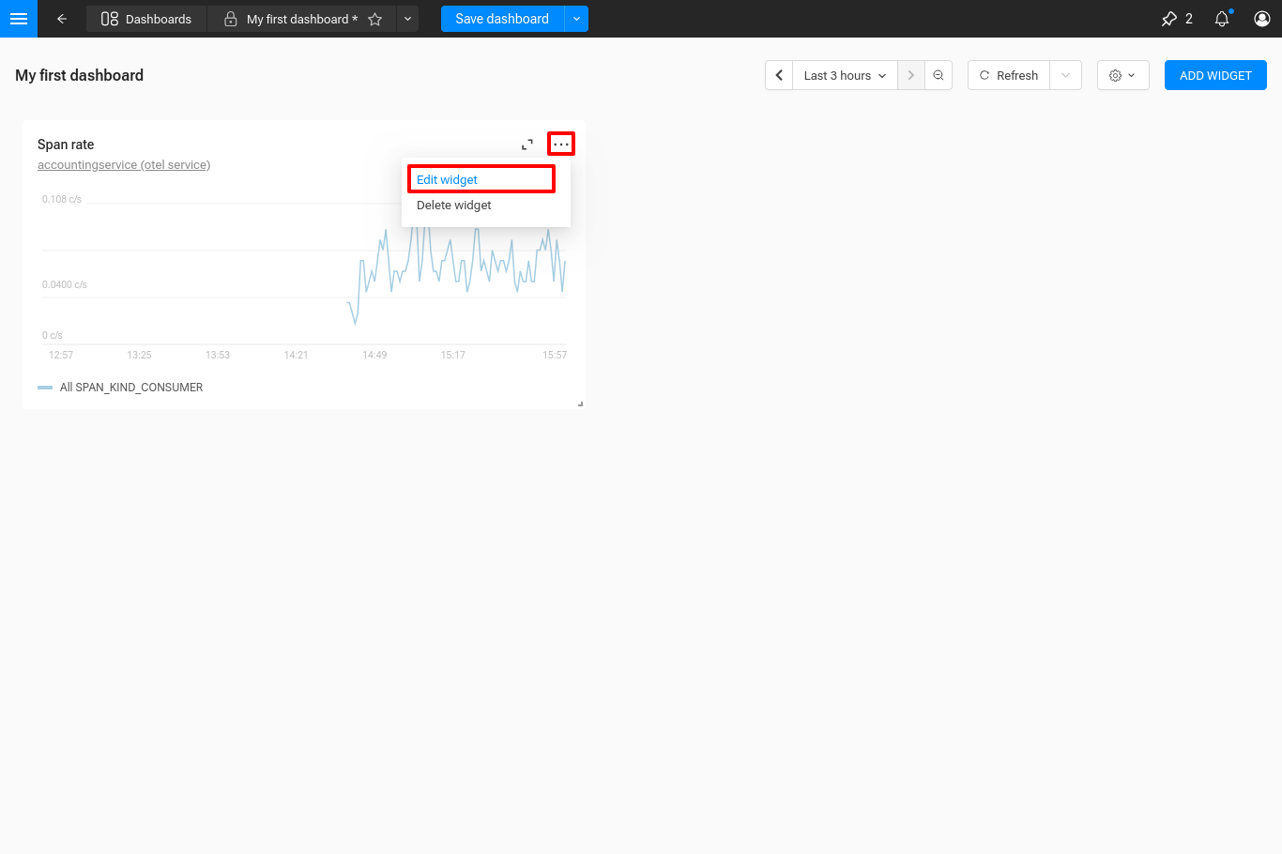Star My first dashboard as favorite
This screenshot has height=854, width=1282.
click(x=375, y=20)
